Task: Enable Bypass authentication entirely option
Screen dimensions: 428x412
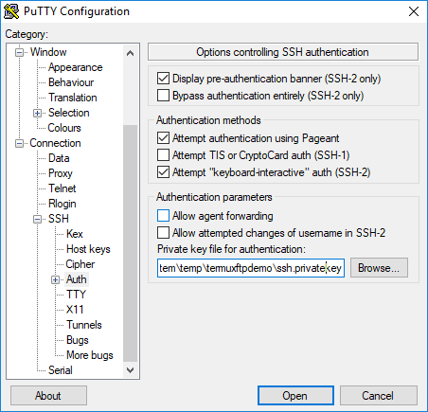Action: coord(163,96)
